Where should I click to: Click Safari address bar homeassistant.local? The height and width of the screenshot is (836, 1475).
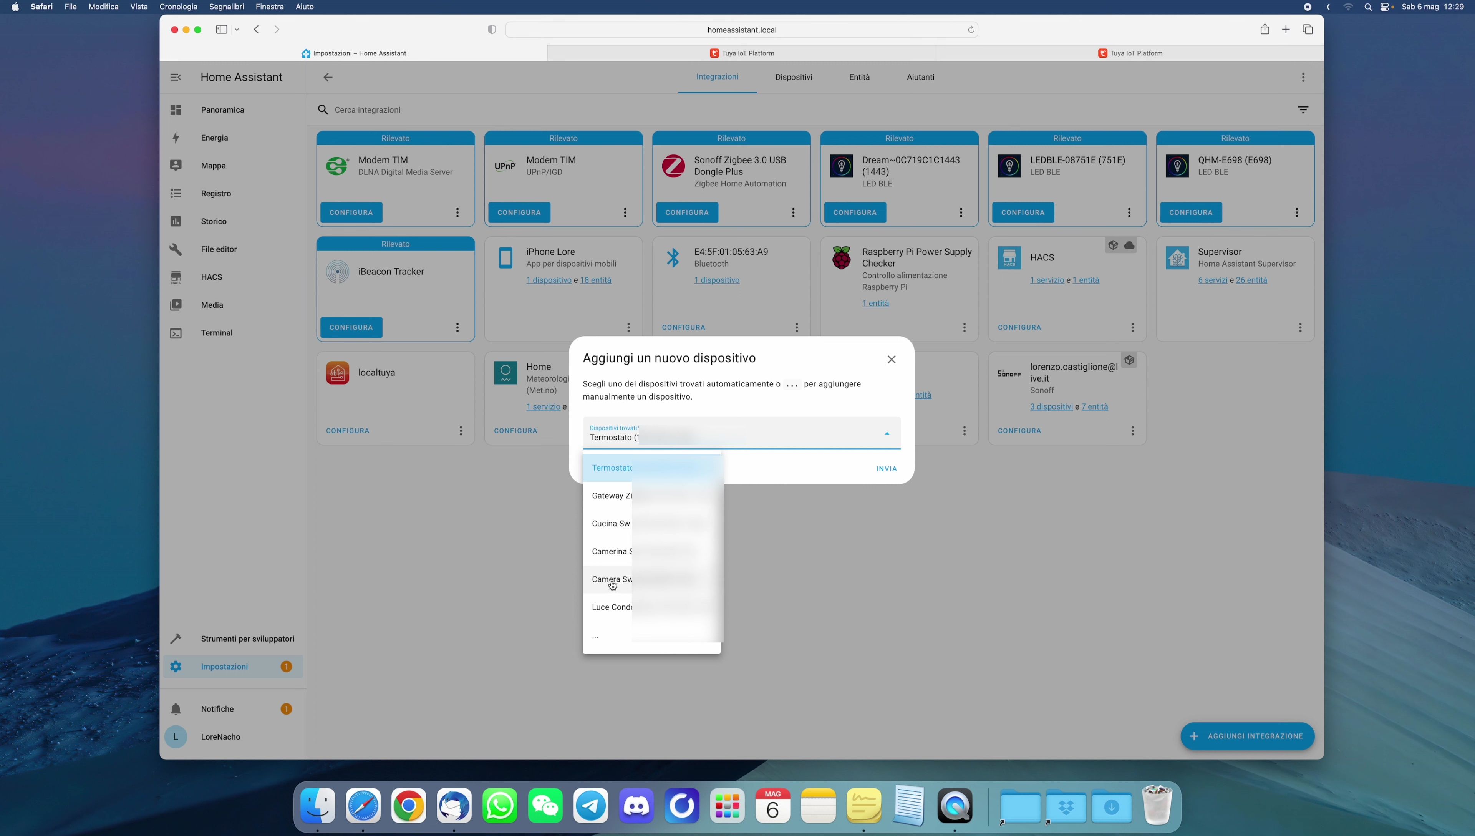[x=741, y=30]
